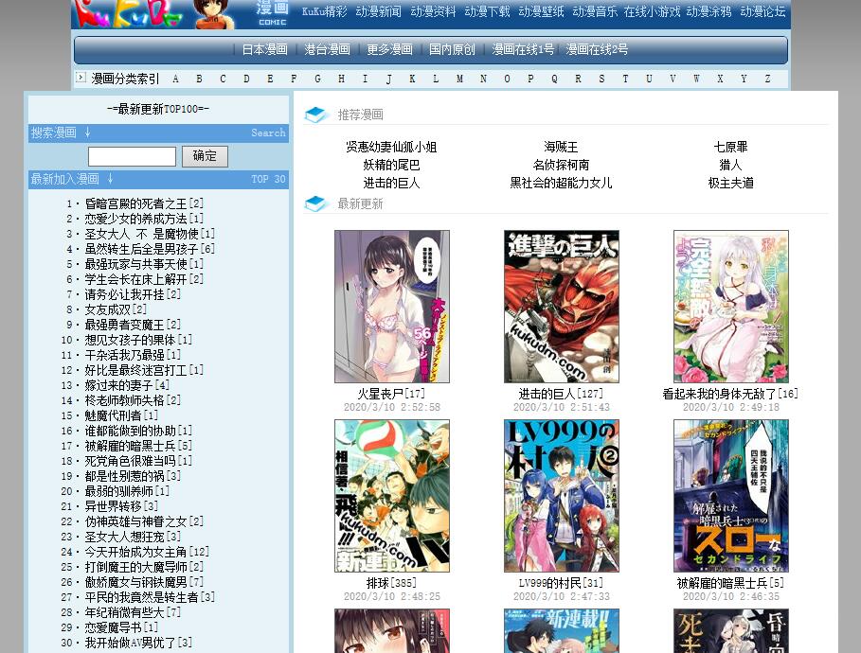
Task: Open the 进击的巨人 cover thumbnail
Action: pos(562,307)
